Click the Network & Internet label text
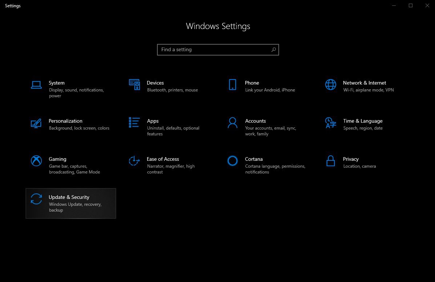This screenshot has height=282, width=435. pos(364,83)
